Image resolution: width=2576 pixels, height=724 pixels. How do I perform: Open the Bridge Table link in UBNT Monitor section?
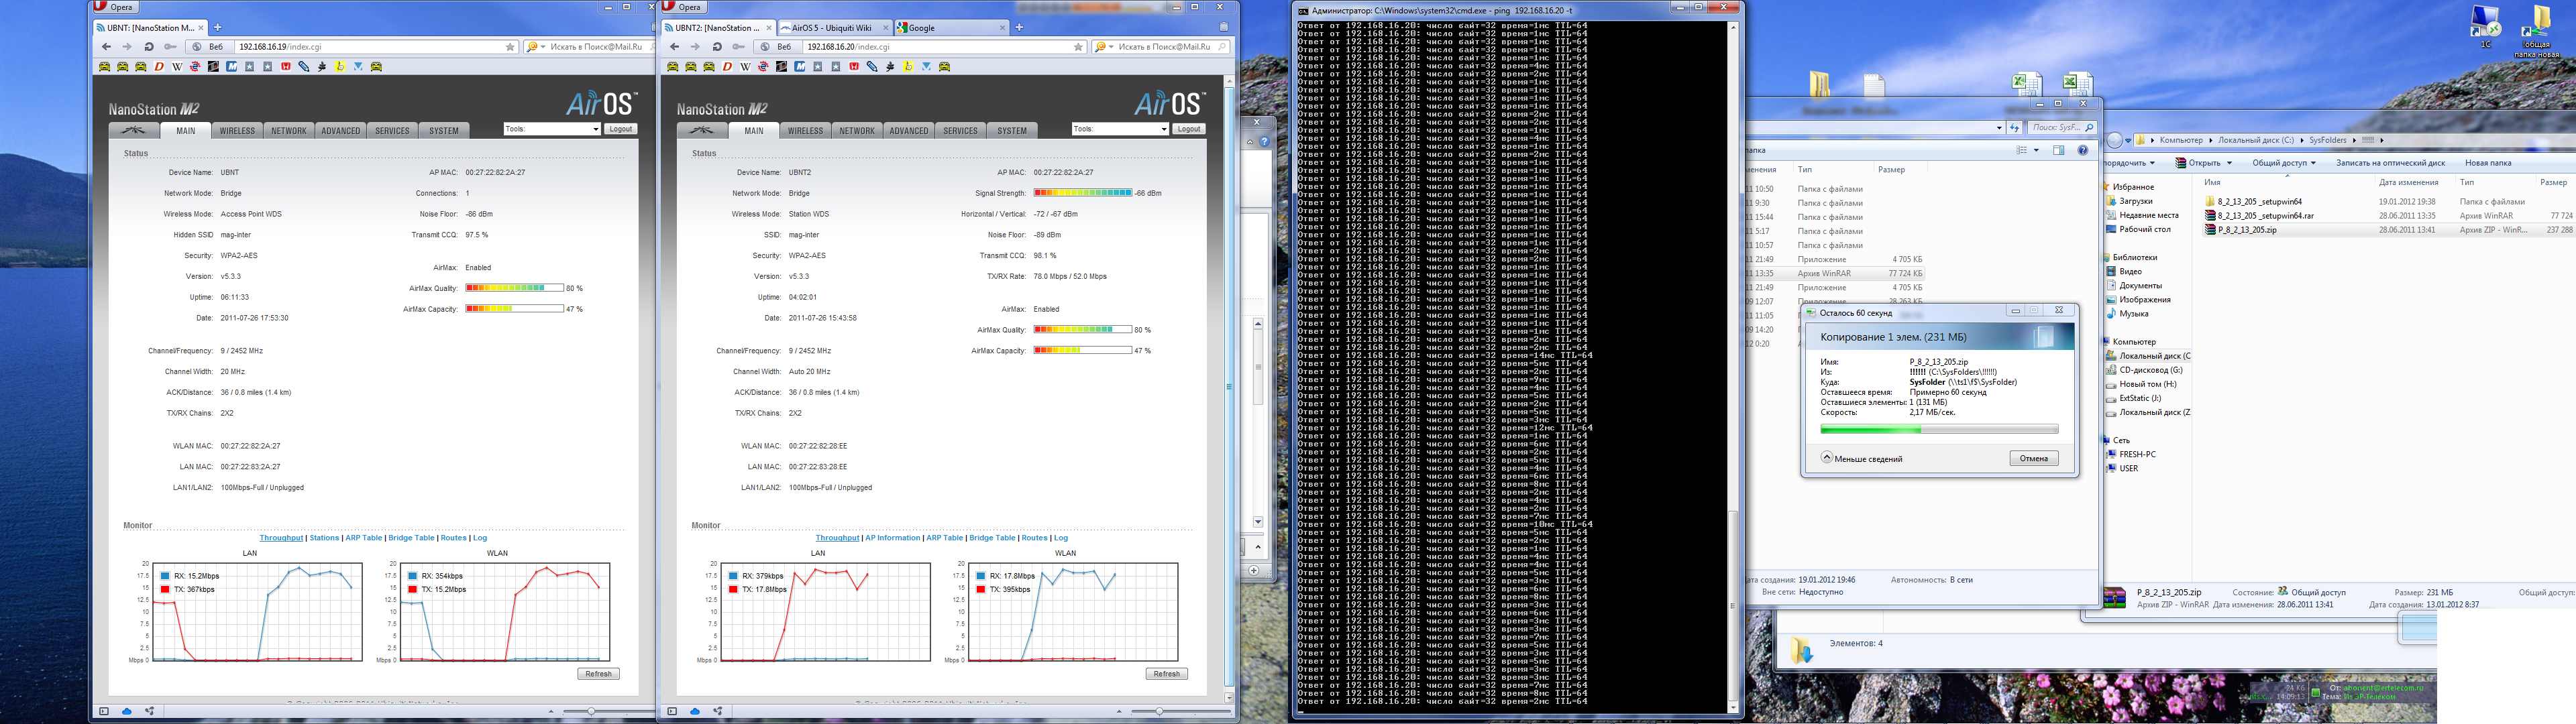point(411,538)
